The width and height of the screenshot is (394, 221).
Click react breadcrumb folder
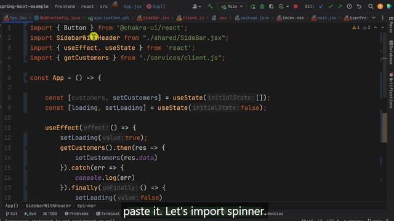[87, 7]
